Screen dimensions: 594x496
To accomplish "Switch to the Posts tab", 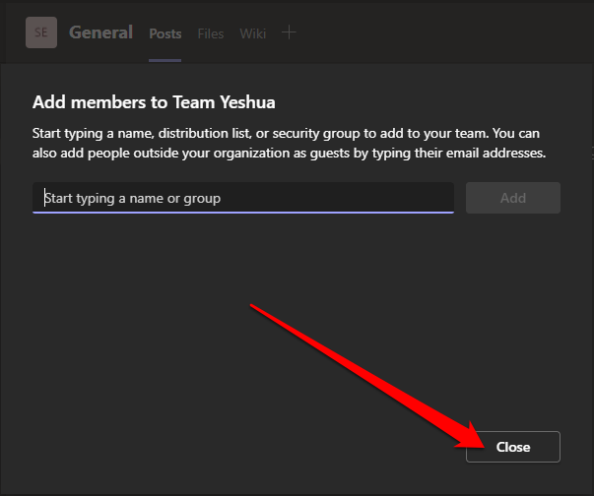I will tap(165, 33).
